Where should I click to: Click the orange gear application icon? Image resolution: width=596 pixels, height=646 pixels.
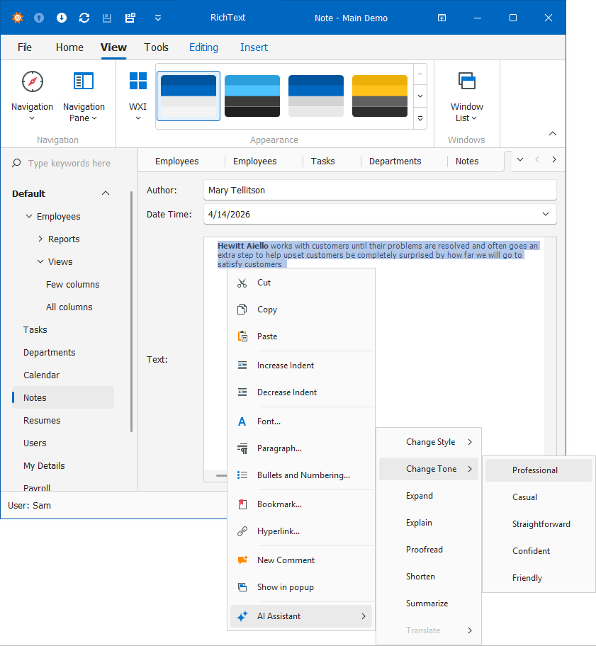click(x=18, y=18)
